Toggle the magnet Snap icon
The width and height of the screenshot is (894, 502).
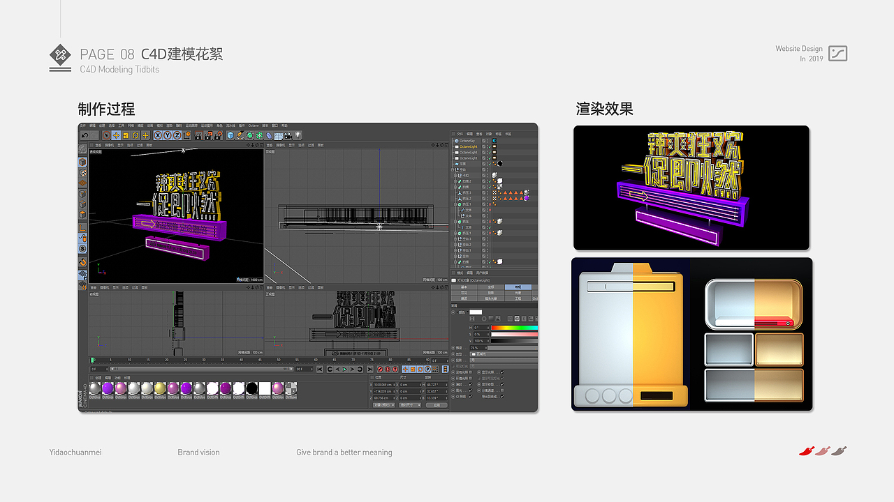click(82, 262)
